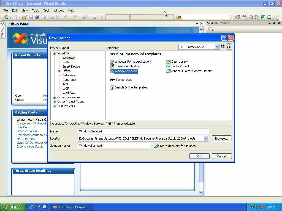The height and width of the screenshot is (211, 282).
Task: Select the Web project type
Action: [x=66, y=62]
